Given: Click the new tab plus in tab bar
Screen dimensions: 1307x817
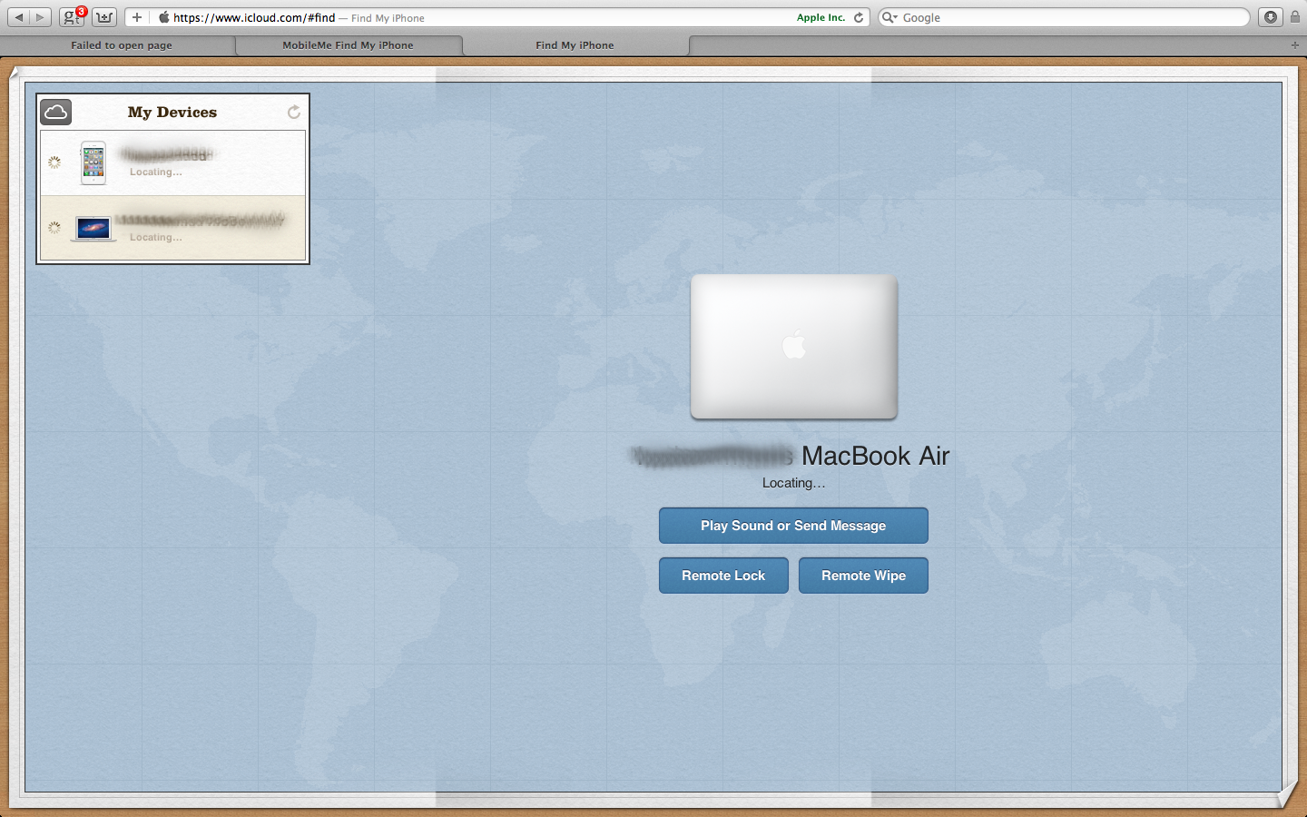Looking at the screenshot, I should [1295, 44].
